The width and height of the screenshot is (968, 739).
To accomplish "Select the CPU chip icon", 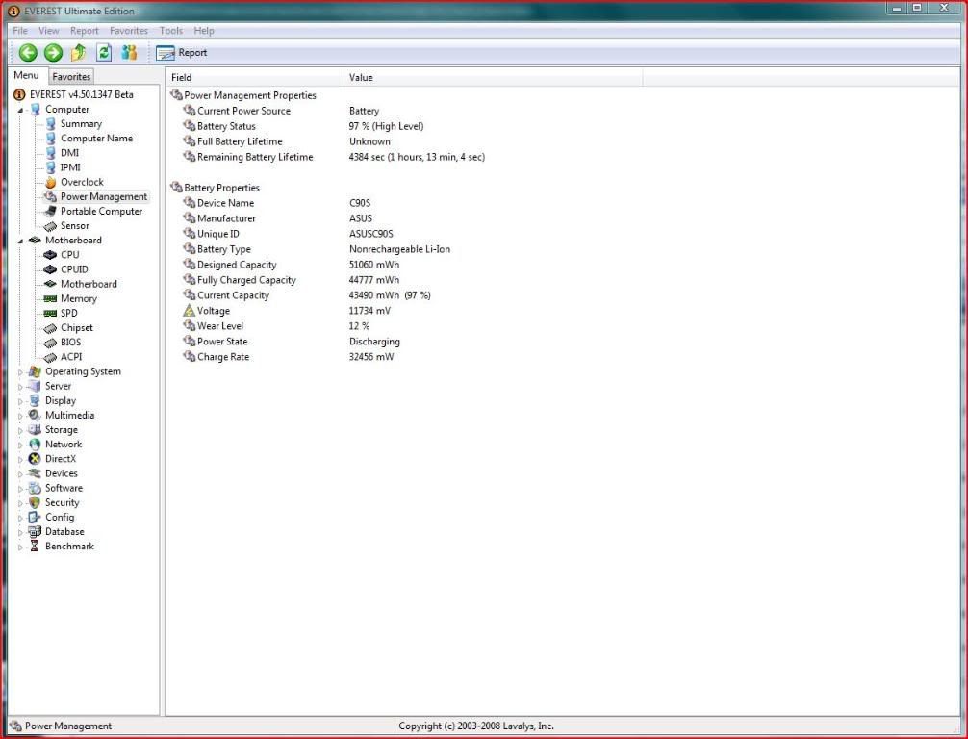I will tap(51, 255).
